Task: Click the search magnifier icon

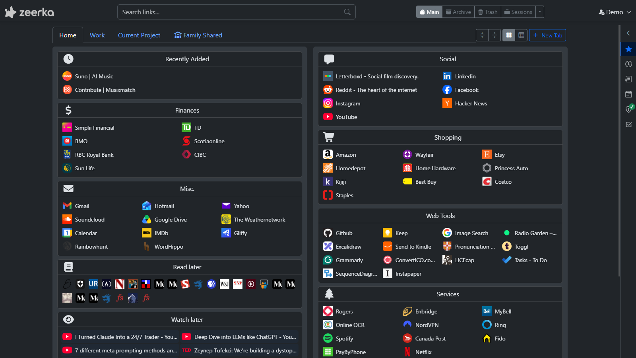Action: (347, 12)
